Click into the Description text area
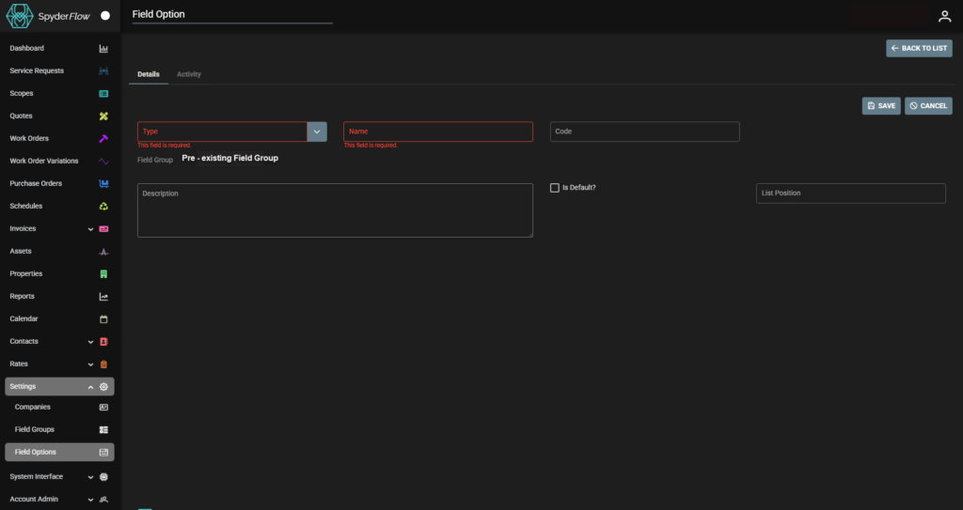 [335, 210]
